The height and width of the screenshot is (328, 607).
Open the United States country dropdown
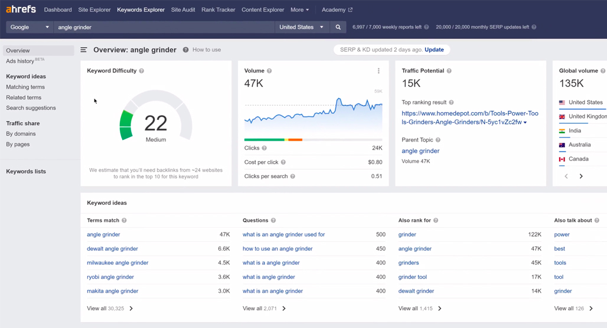point(302,27)
